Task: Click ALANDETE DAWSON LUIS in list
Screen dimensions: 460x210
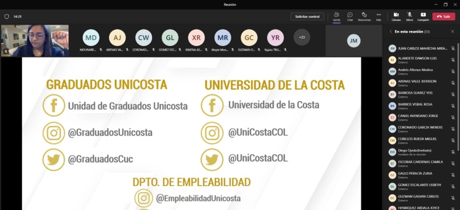Action: coord(421,60)
